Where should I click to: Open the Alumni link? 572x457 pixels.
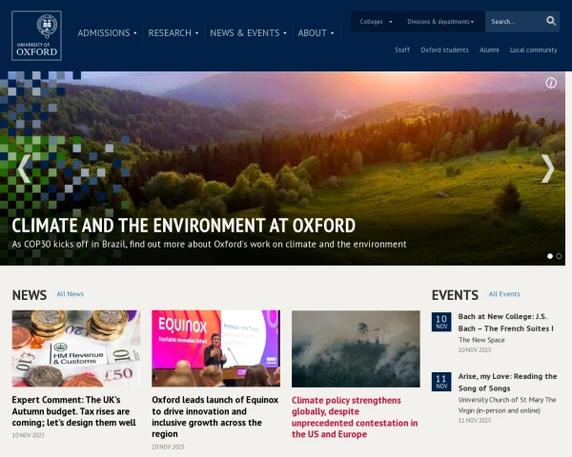489,50
